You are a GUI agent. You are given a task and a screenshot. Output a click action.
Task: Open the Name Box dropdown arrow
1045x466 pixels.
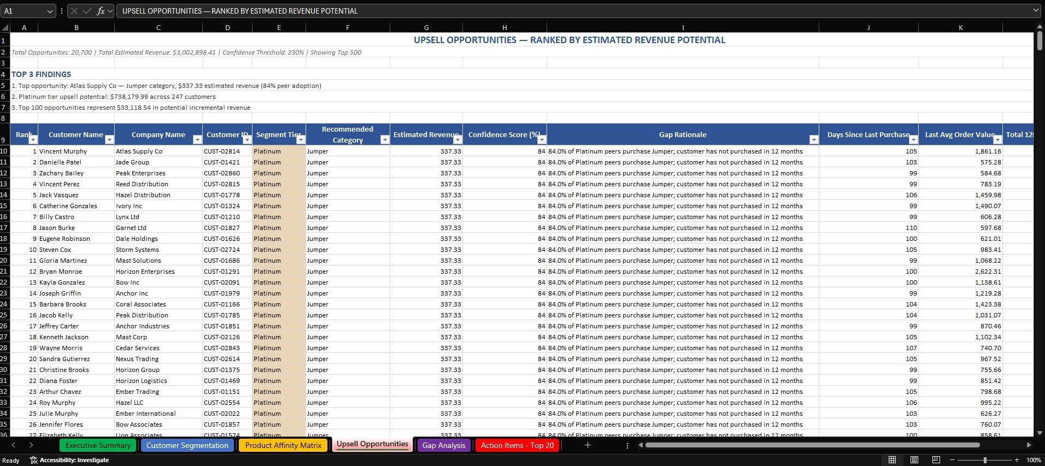(x=50, y=11)
